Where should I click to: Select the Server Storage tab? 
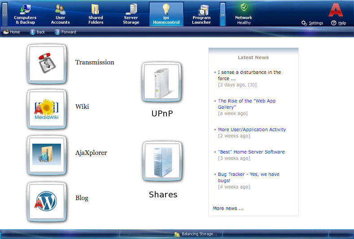coord(131,14)
